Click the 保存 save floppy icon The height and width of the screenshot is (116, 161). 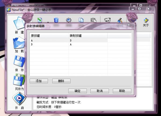point(19,61)
